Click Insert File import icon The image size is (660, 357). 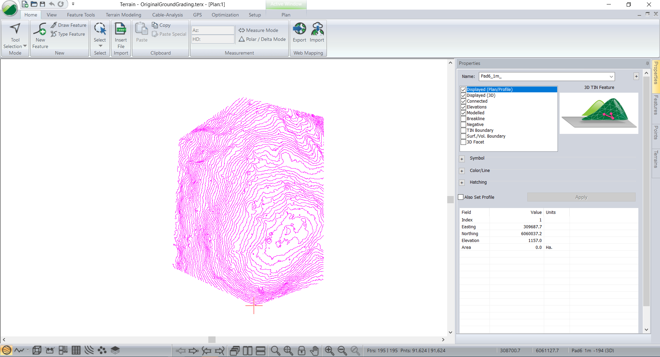(121, 29)
